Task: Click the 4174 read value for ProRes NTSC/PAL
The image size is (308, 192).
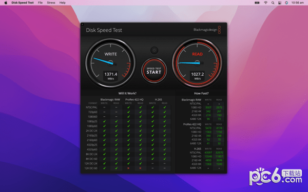Action: pyautogui.click(x=219, y=128)
